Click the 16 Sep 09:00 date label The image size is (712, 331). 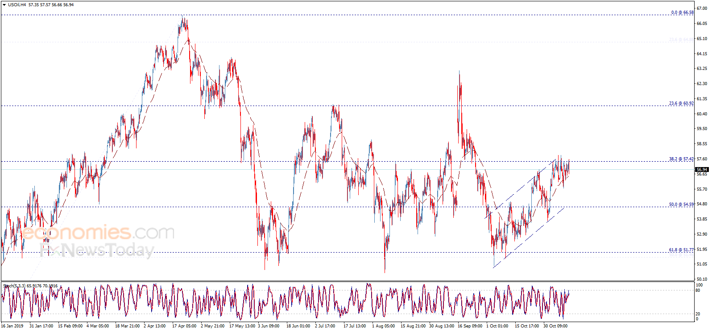470,326
